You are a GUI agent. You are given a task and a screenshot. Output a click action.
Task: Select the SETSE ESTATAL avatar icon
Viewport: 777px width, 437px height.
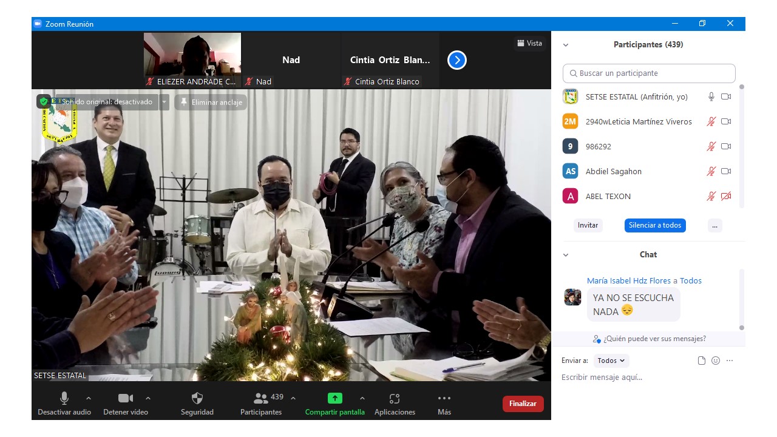coord(570,97)
